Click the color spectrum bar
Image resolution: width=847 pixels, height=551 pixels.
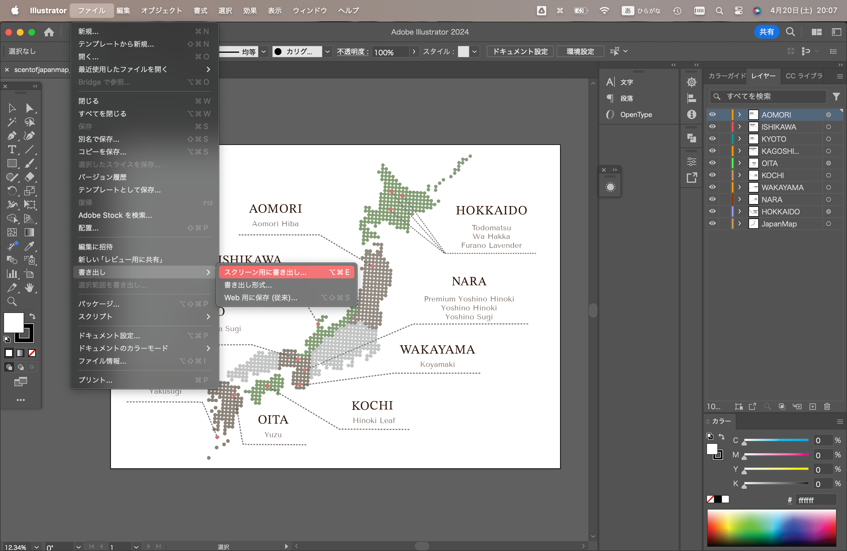[x=771, y=527]
